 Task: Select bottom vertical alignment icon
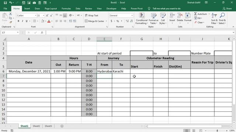pyautogui.click(x=65, y=15)
